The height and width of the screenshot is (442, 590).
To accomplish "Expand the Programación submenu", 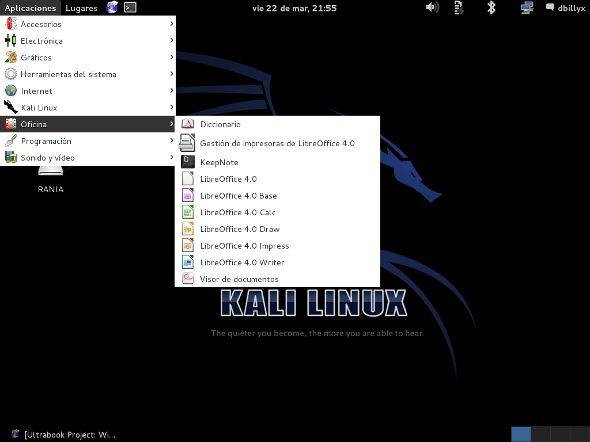I will 86,141.
